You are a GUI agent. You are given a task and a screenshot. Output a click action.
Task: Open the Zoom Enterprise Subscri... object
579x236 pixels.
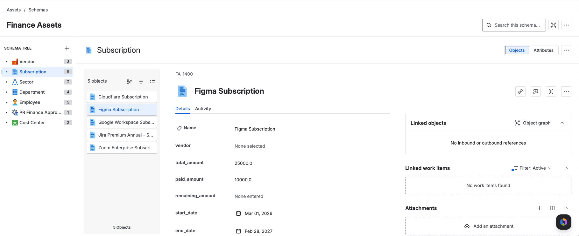point(122,148)
